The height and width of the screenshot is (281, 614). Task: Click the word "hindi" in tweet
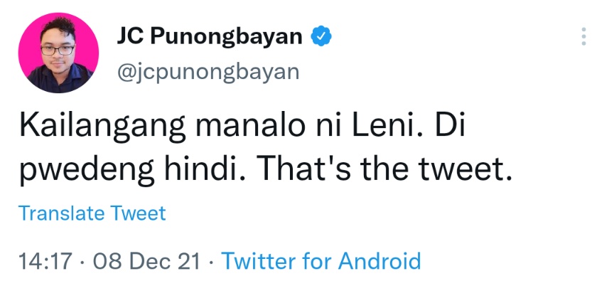coord(206,170)
